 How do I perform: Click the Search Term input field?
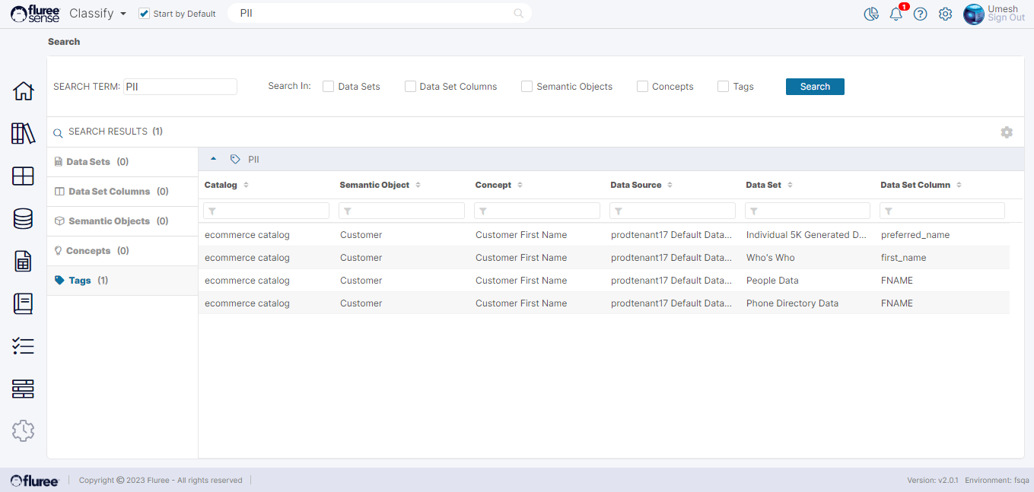tap(180, 87)
